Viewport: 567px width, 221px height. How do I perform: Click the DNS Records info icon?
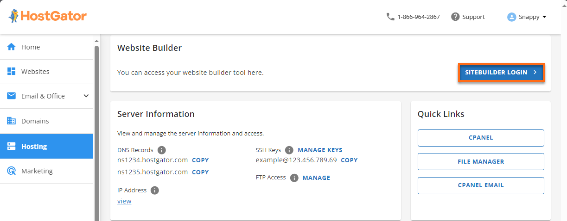[161, 150]
